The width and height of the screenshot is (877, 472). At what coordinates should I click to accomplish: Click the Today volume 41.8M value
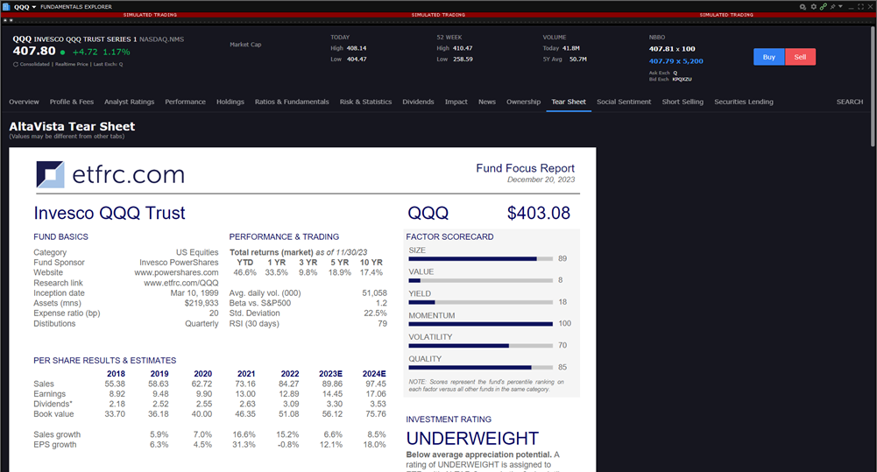tap(571, 49)
